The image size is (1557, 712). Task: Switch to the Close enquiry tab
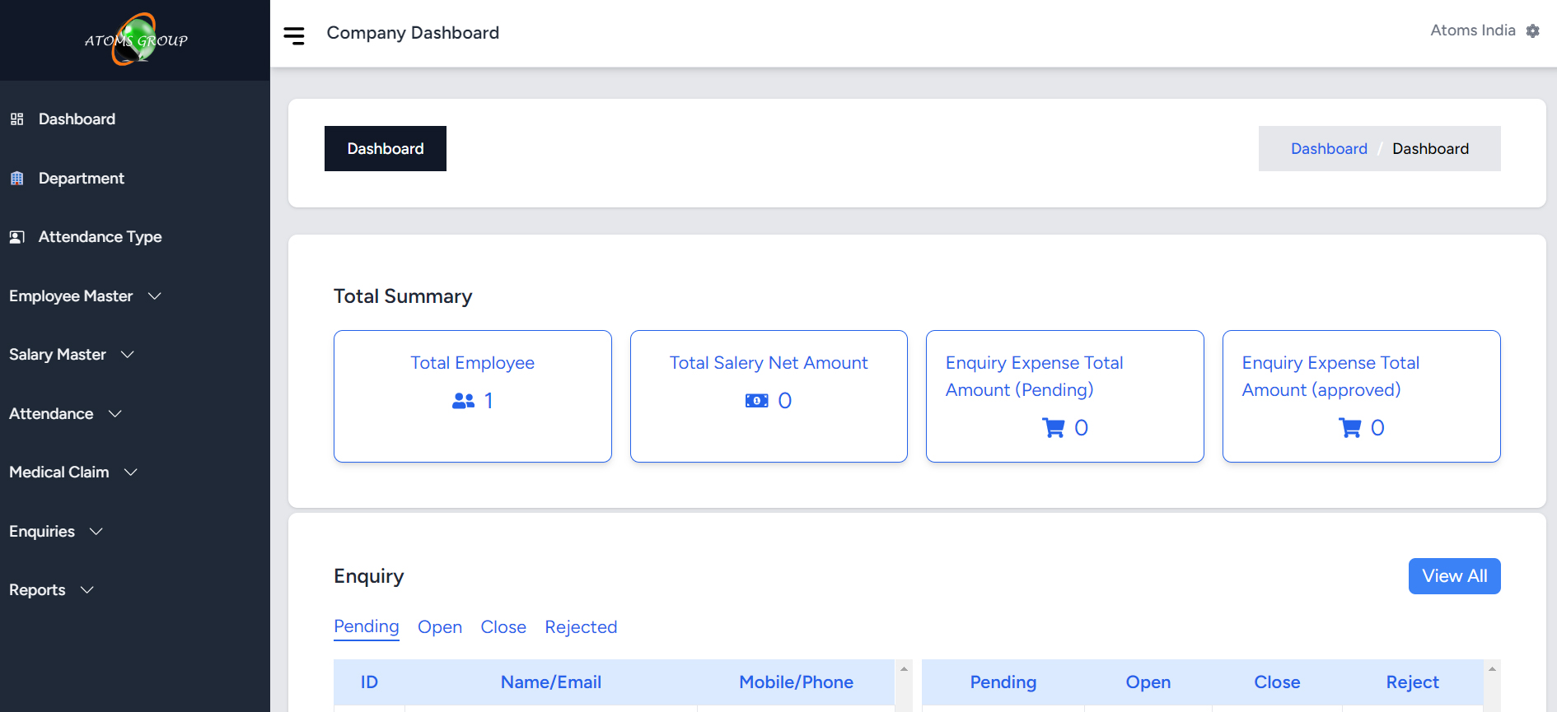click(x=503, y=627)
